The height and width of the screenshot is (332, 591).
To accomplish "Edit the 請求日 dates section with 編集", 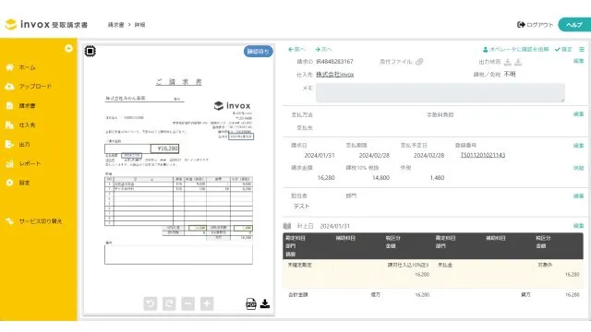I will pos(579,146).
